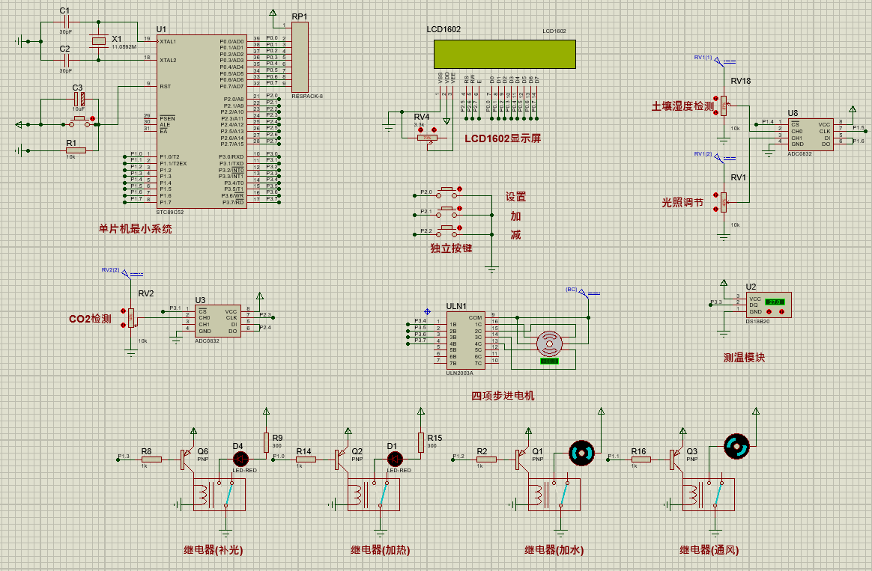
Task: Select PNP transistor Q2
Action: [342, 459]
